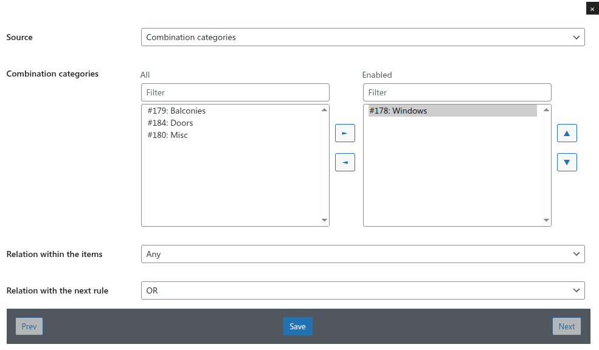Open the Source dropdown
This screenshot has width=599, height=350.
click(x=362, y=37)
